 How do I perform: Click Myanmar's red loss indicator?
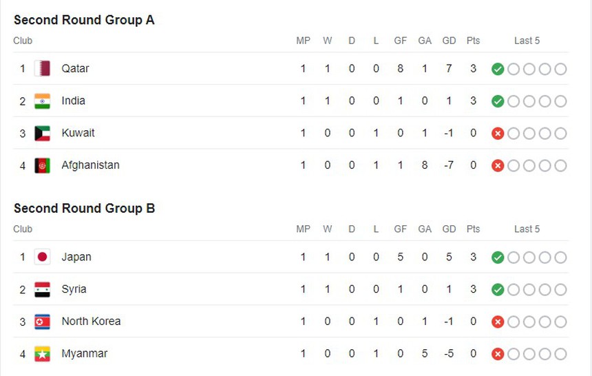coord(498,354)
